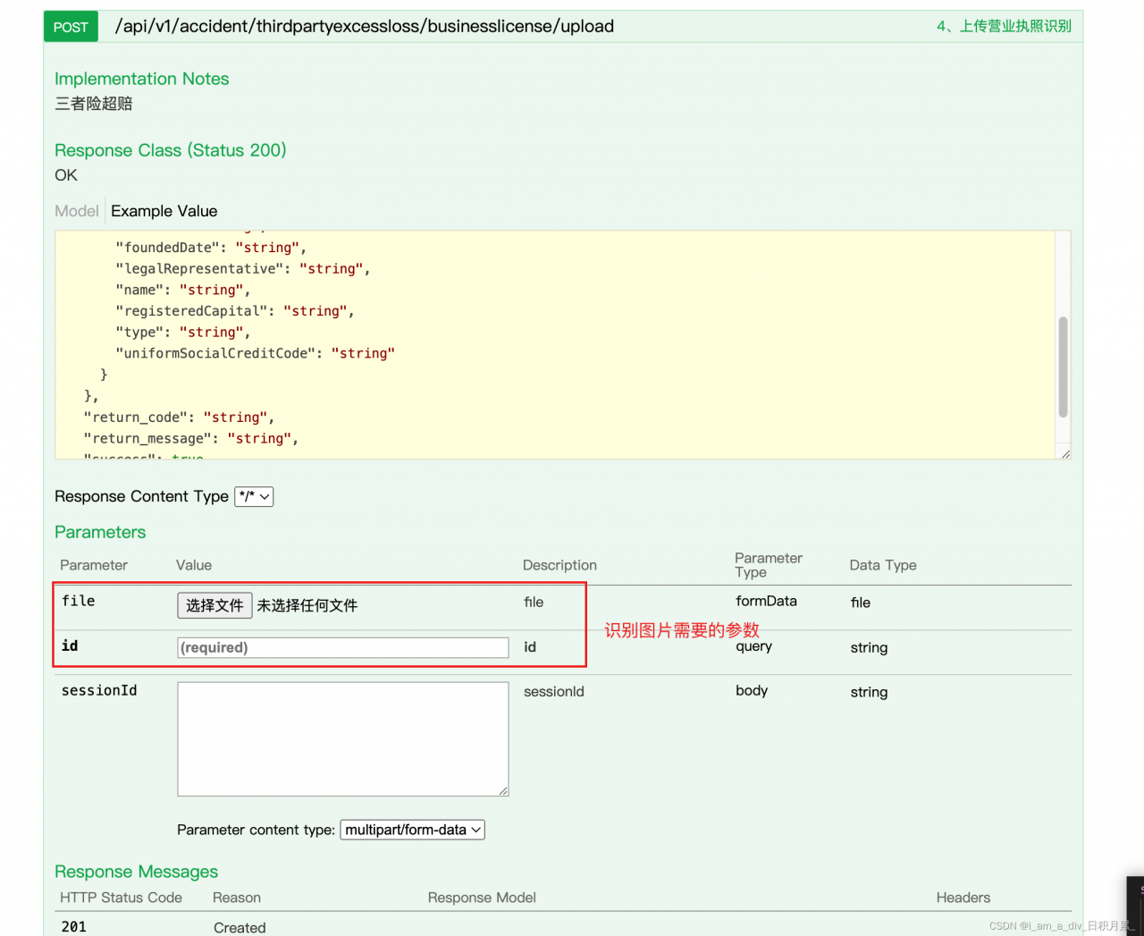Screen dimensions: 1144x936
Task: Open the Response Content Type dropdown
Action: click(x=254, y=496)
